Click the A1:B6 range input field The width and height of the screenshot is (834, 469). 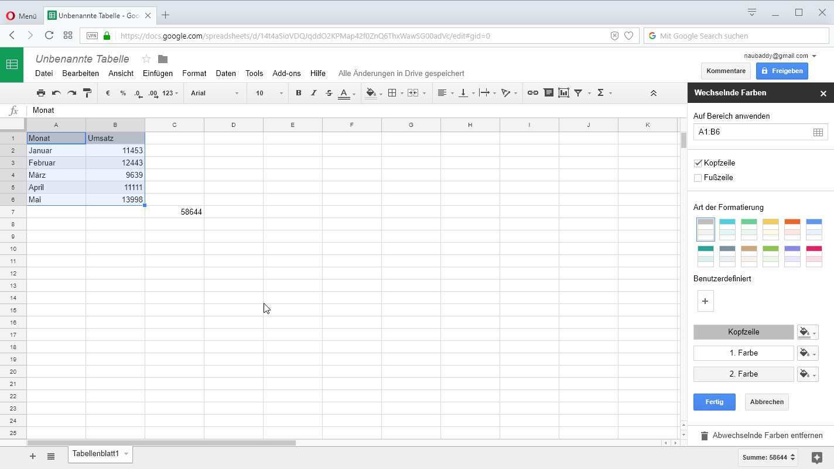751,132
